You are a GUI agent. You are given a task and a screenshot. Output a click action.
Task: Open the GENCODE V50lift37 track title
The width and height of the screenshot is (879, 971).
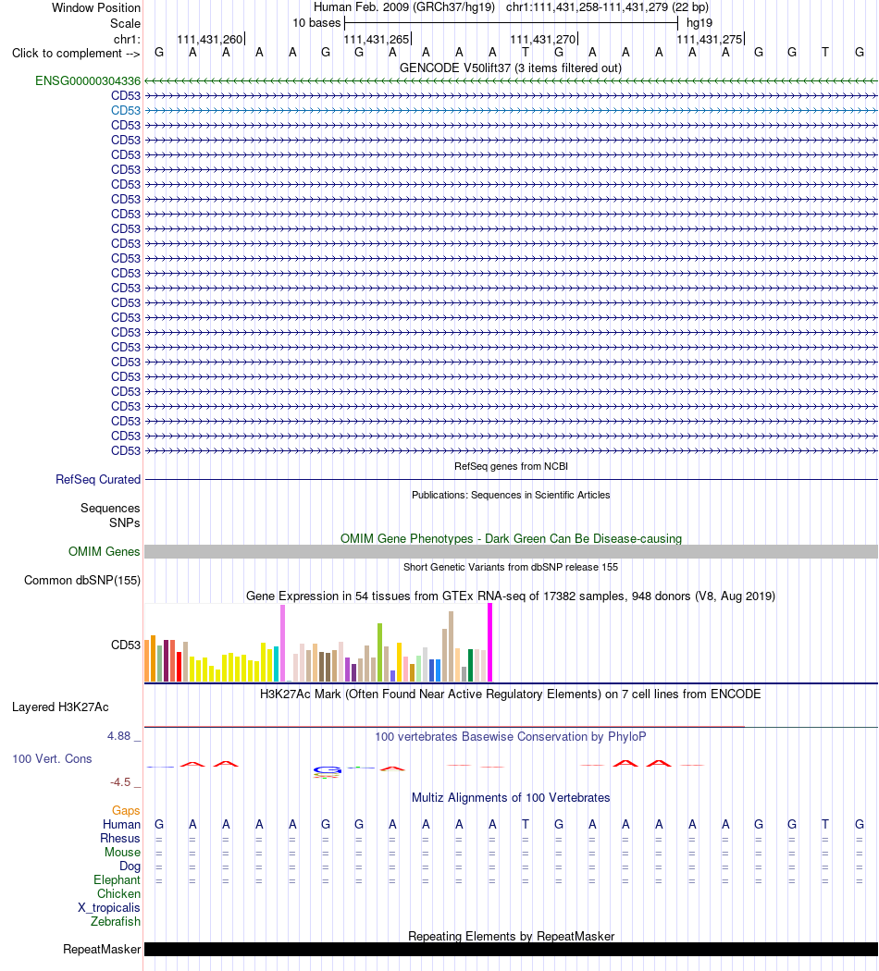(x=511, y=68)
